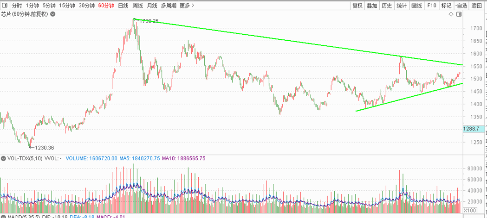The image size is (487, 218).
Task: Click the 标记 mark button
Action: point(446,5)
